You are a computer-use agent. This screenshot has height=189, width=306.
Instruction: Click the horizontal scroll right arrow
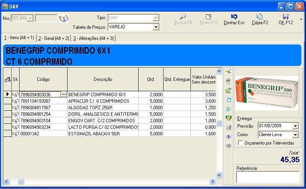pyautogui.click(x=212, y=182)
